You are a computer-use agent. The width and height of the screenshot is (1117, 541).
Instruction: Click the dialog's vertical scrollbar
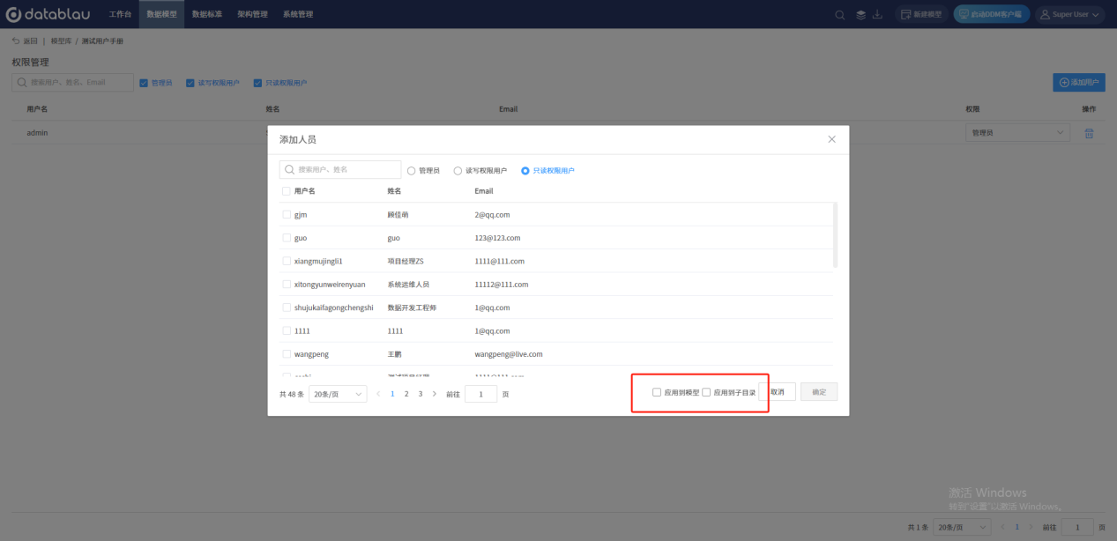click(835, 235)
